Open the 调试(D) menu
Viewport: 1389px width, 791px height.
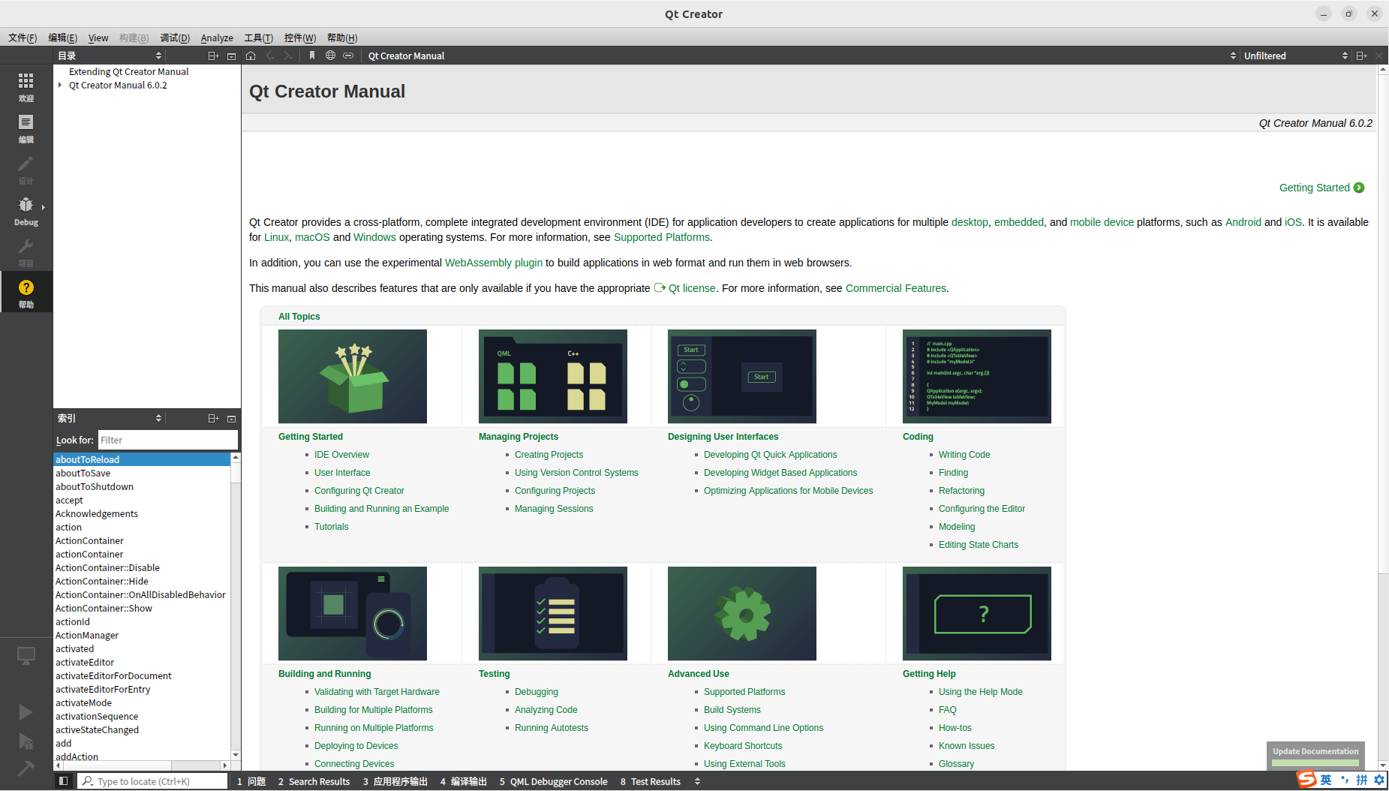click(175, 38)
